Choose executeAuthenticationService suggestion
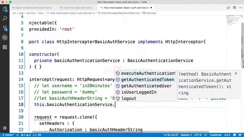This screenshot has height=137, width=244. pyautogui.click(x=146, y=73)
